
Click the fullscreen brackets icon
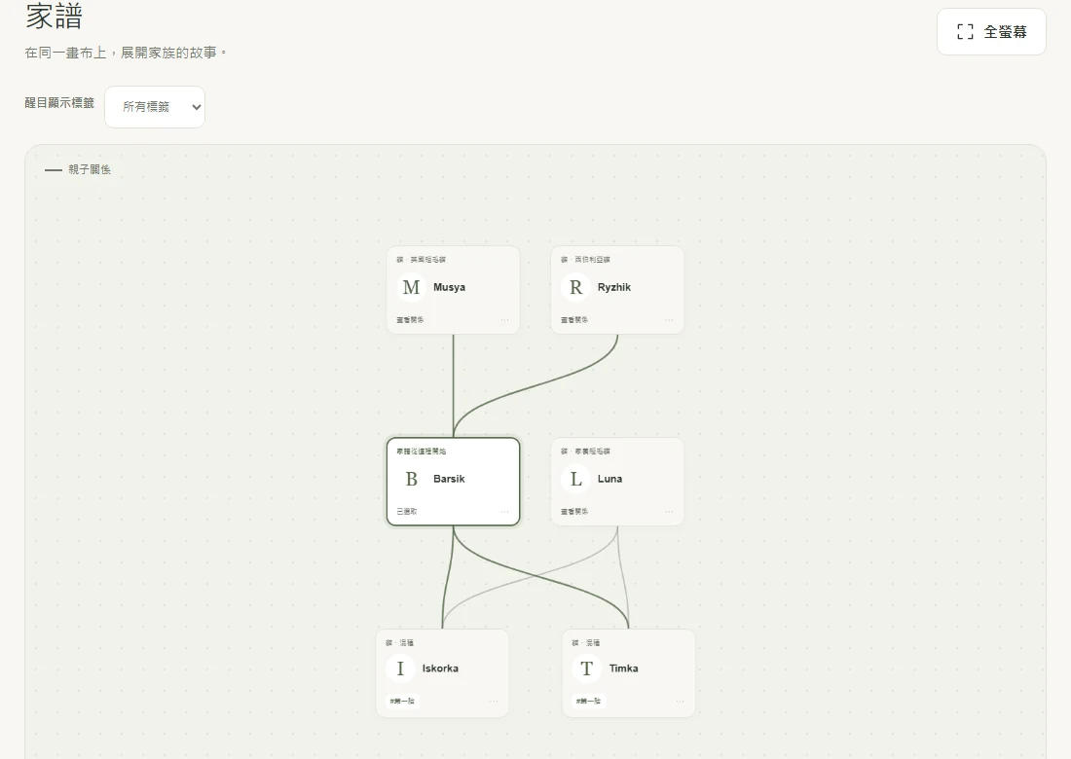point(965,32)
